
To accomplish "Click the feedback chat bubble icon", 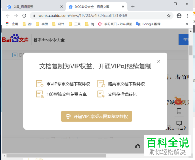I will point(179,123).
